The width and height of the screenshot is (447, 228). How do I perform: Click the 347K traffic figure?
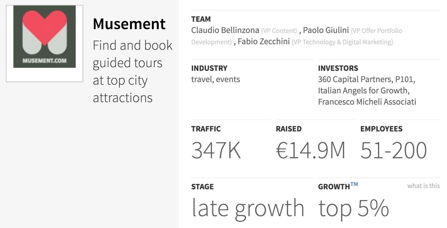pyautogui.click(x=216, y=150)
